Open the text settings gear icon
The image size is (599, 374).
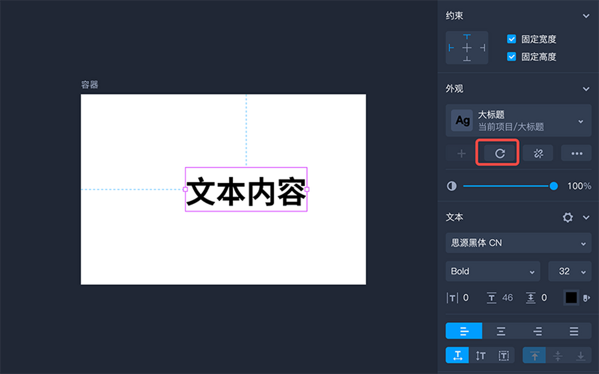[568, 217]
